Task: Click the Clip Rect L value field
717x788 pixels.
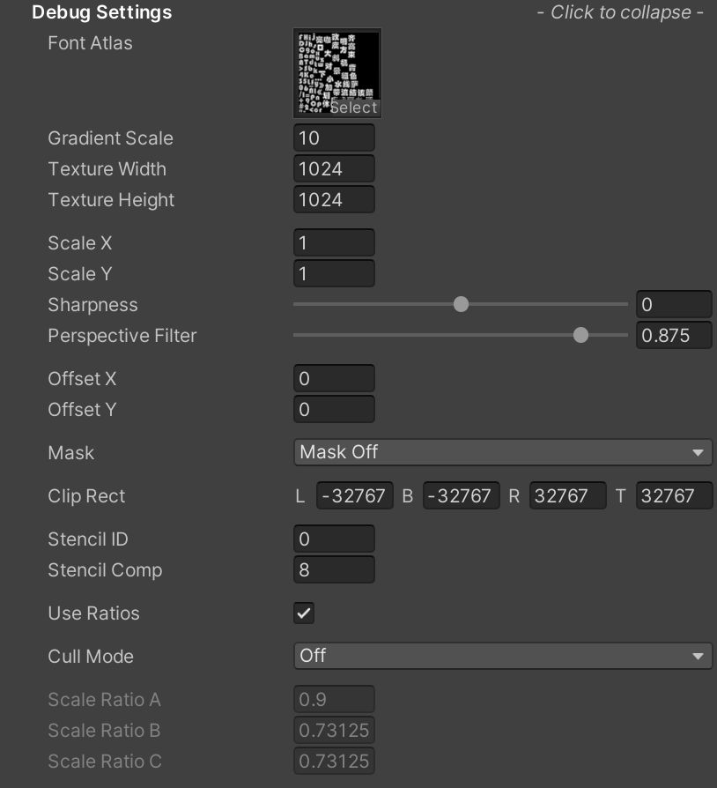Action: [x=354, y=495]
